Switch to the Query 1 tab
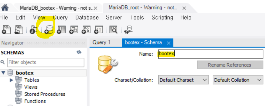 (101, 42)
